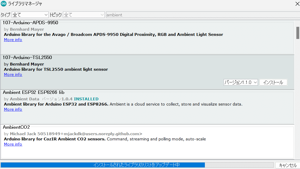Viewport: 300px width, 169px height.
Task: Click 'Arduino library for TSL2550 ambient light sensor' description
Action: 56,69
